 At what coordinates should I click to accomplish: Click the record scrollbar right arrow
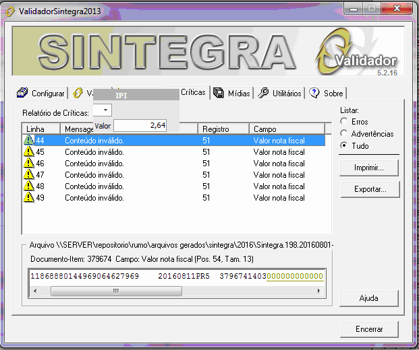coord(318,291)
